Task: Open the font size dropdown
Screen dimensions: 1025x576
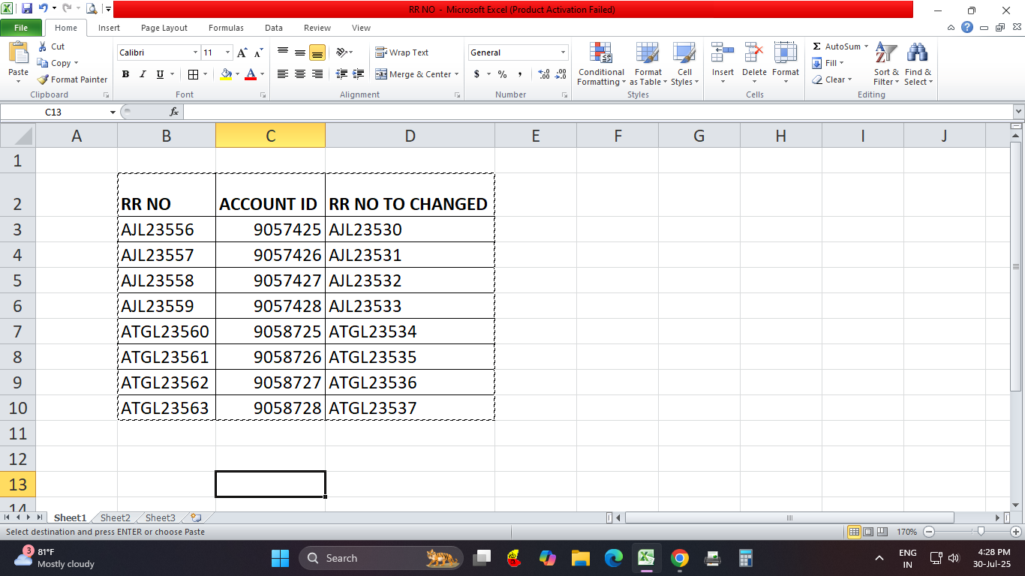Action: 227,52
